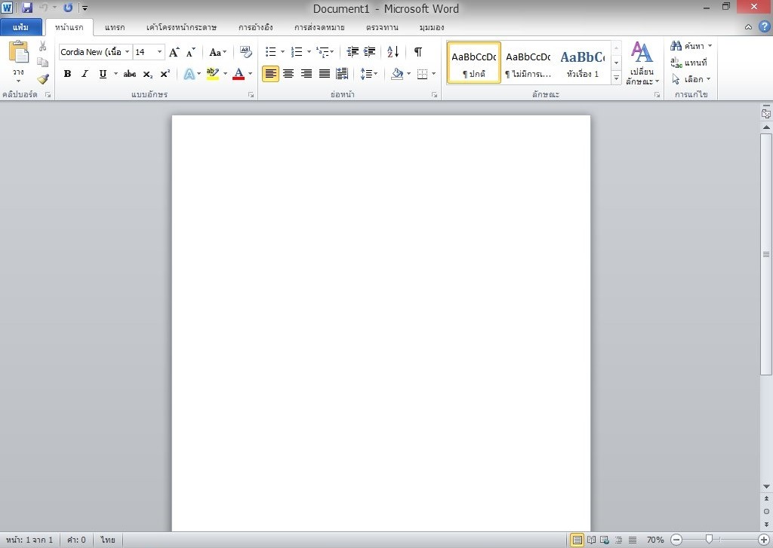Click the Cut scissors icon

(43, 46)
